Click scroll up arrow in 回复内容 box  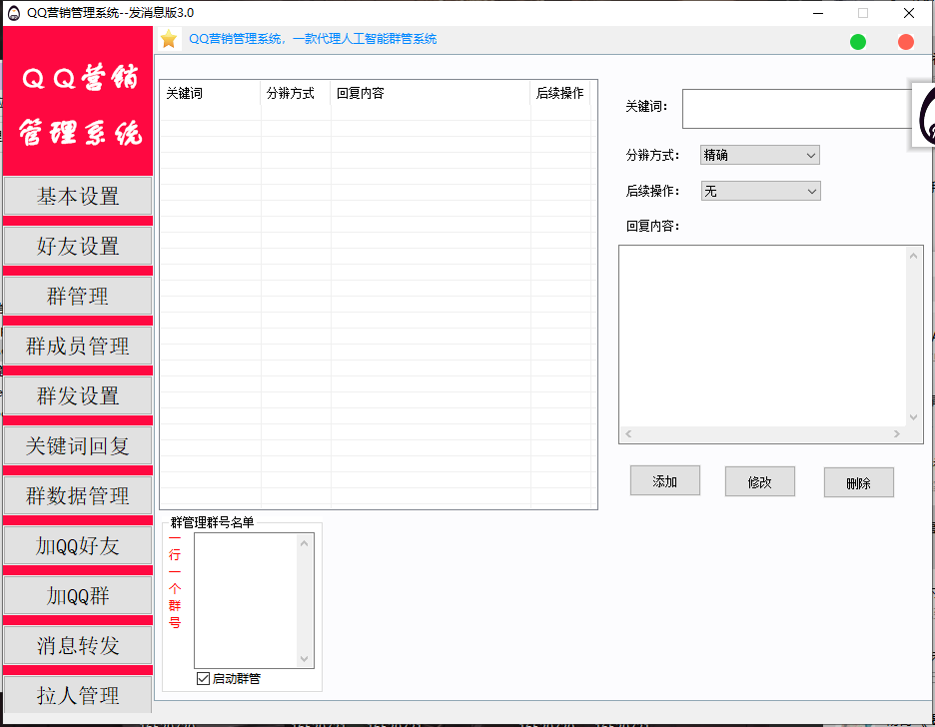pyautogui.click(x=914, y=256)
